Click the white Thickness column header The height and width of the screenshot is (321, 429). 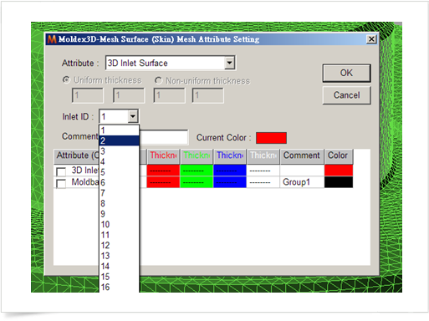(x=263, y=155)
